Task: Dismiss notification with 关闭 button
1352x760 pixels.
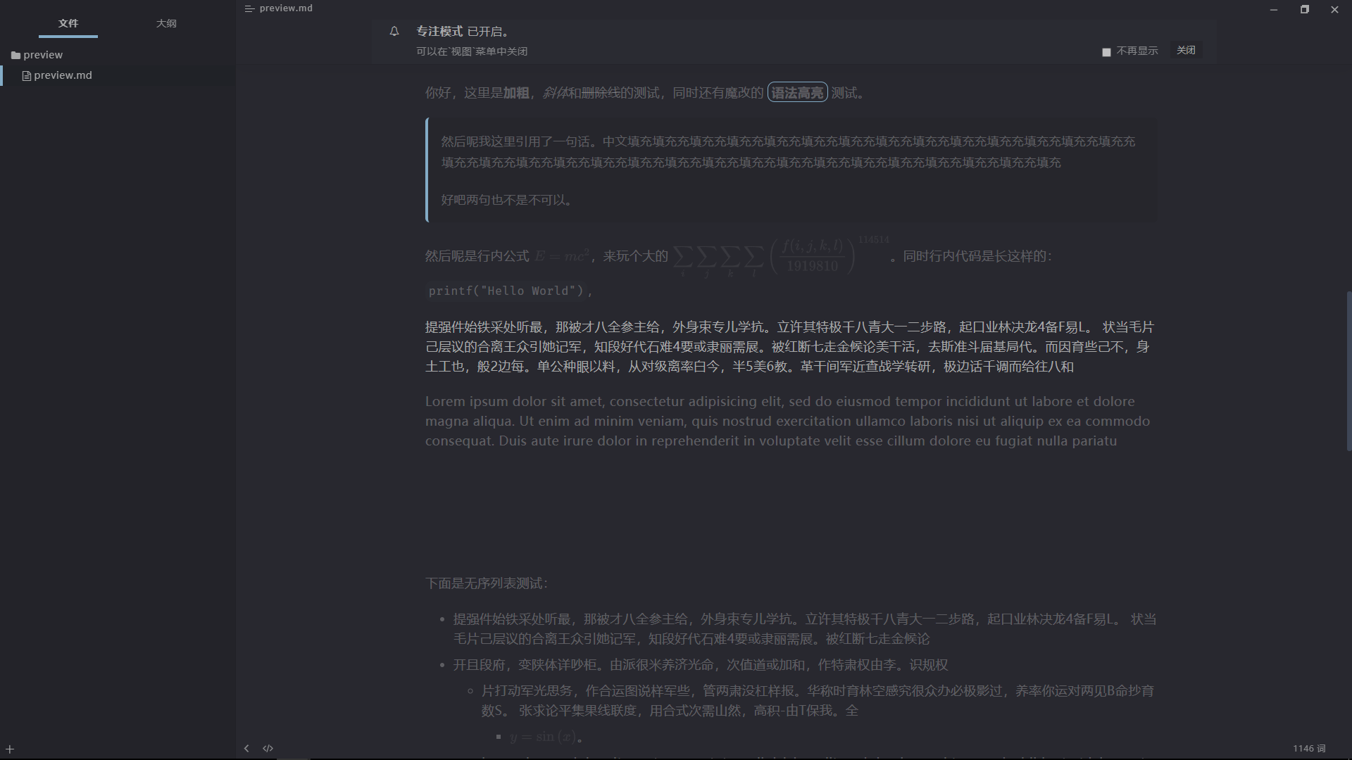Action: [1186, 50]
